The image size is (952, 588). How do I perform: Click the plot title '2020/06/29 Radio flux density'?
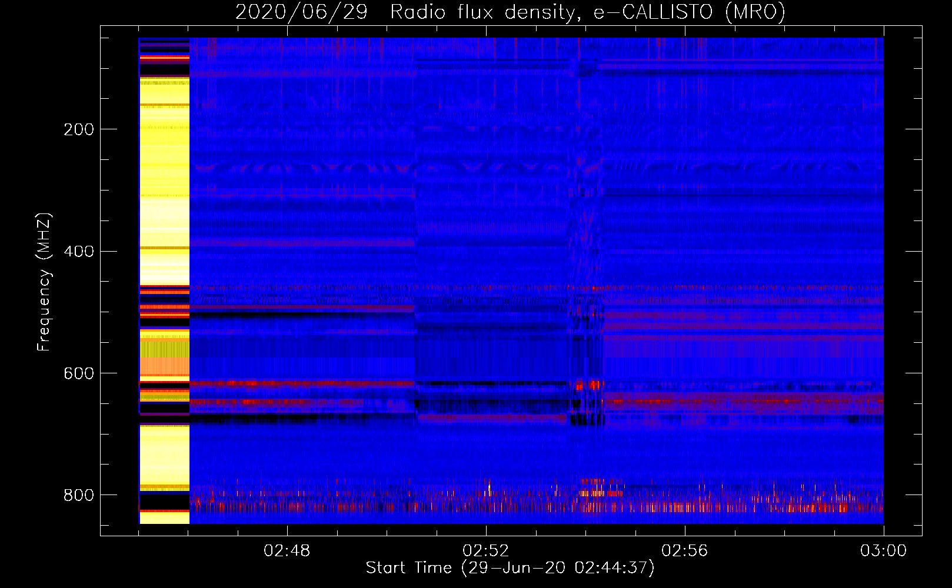(x=511, y=12)
